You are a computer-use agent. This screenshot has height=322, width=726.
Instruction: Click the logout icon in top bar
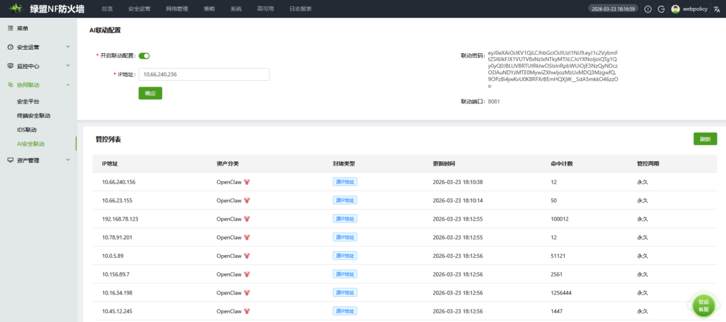coord(661,9)
